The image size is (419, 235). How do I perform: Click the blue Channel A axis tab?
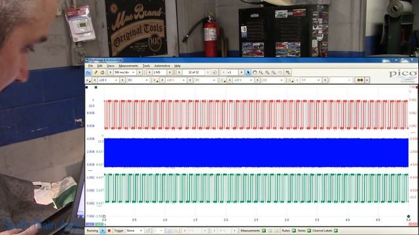(90, 225)
